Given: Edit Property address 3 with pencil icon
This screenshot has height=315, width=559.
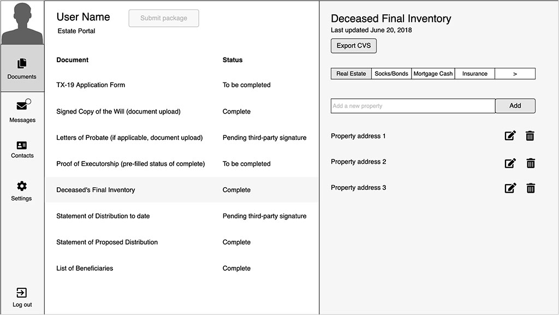Looking at the screenshot, I should [510, 188].
